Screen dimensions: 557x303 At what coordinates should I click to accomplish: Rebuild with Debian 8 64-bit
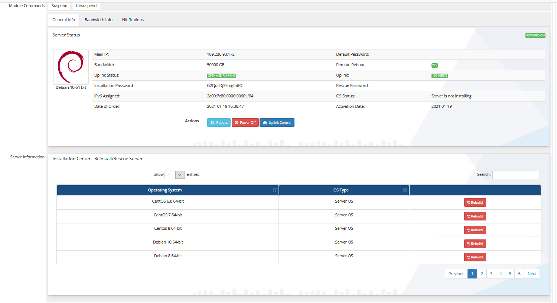coord(475,257)
